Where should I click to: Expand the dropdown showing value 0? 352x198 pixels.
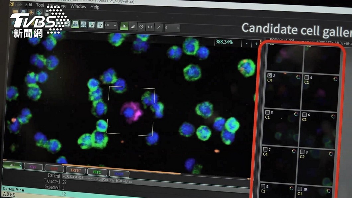tap(172, 28)
